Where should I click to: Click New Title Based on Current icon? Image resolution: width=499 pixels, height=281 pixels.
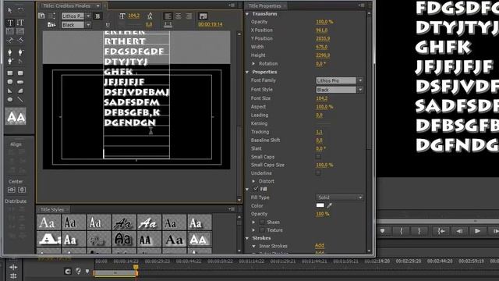point(41,16)
